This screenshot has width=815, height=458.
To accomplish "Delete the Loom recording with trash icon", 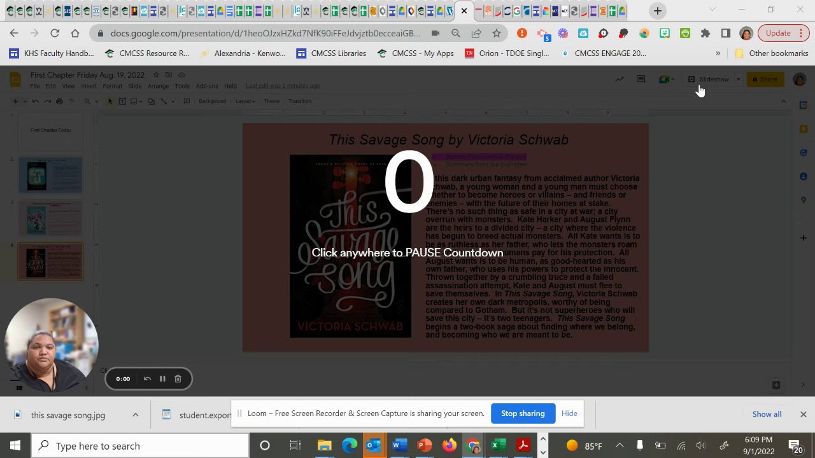I will tap(178, 378).
